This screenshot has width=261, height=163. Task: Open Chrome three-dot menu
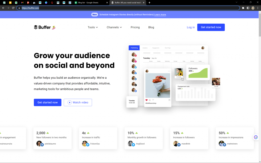tap(258, 8)
